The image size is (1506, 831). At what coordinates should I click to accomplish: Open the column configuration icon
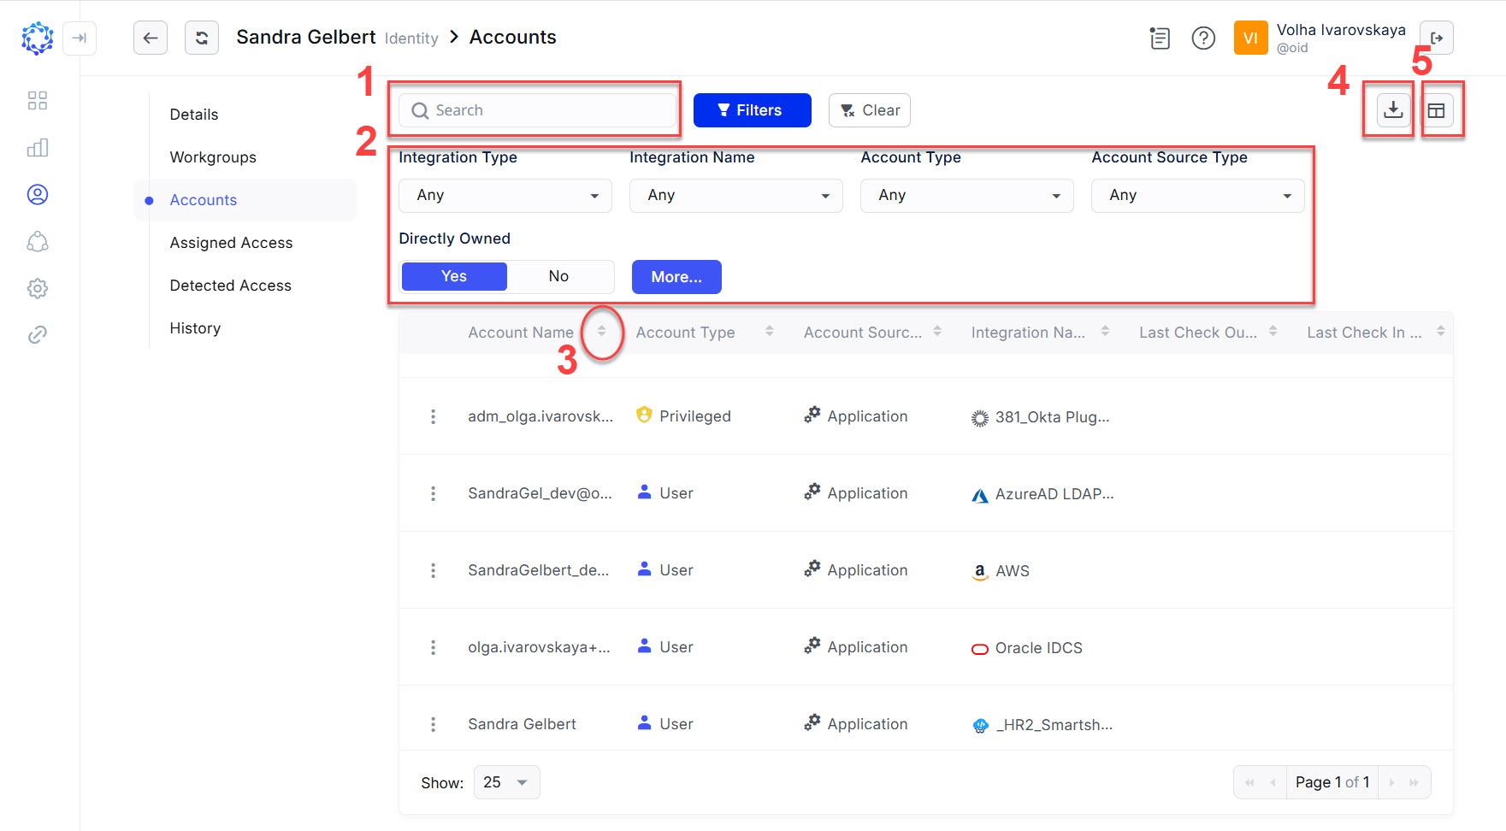tap(1438, 109)
